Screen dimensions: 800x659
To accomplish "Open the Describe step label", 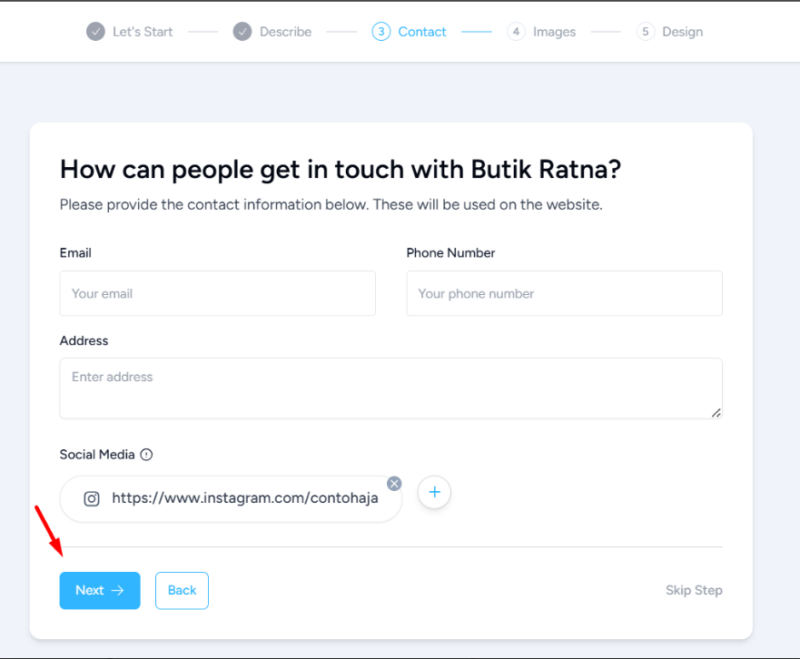I will [285, 32].
